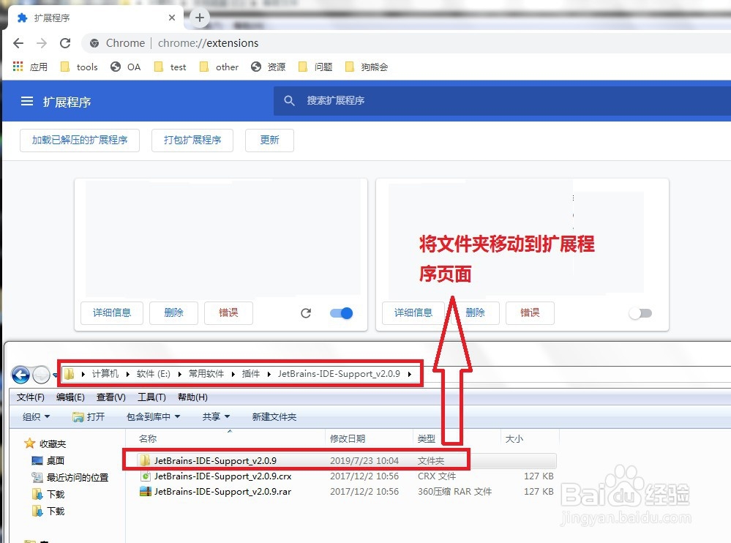Sort by the 大小 column header
The width and height of the screenshot is (731, 543).
coord(514,439)
